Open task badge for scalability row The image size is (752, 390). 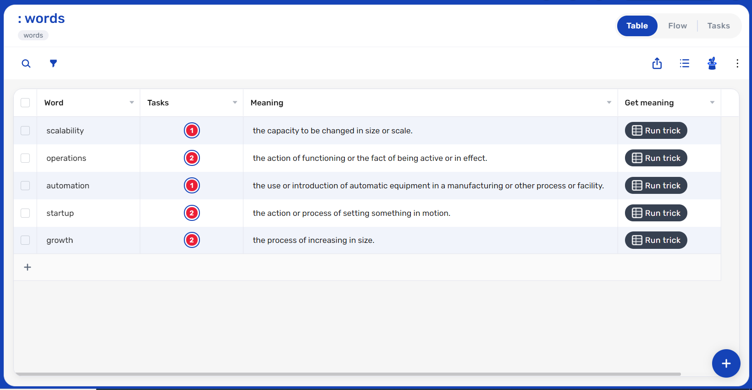[192, 131]
